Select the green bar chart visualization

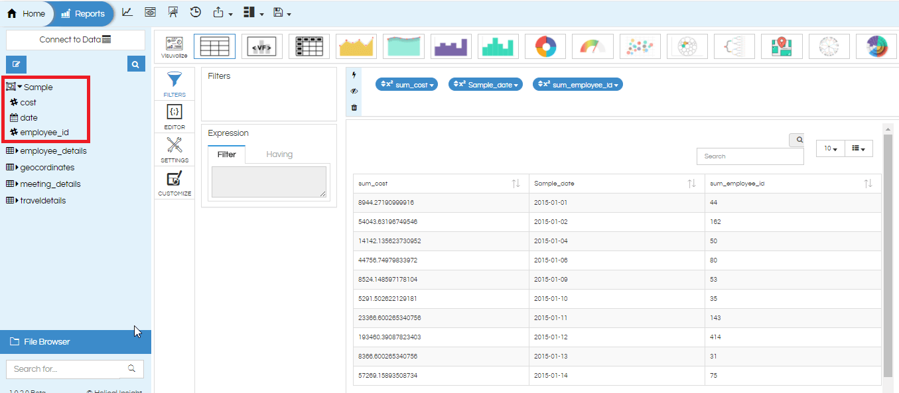coord(498,46)
